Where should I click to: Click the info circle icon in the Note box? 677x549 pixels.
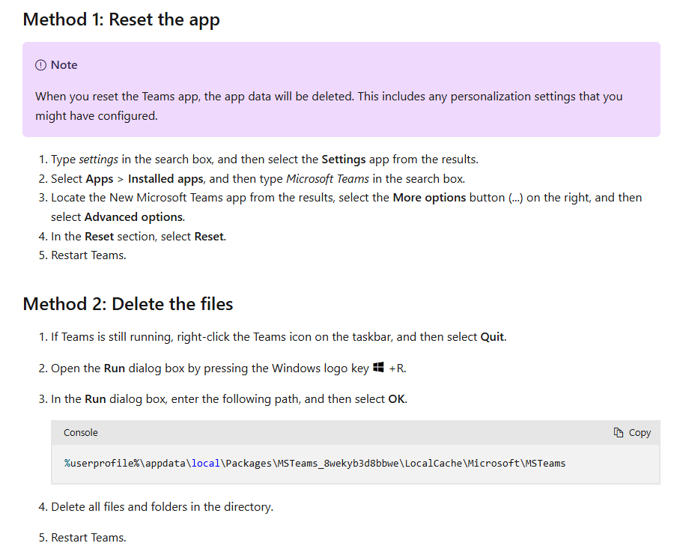click(40, 64)
